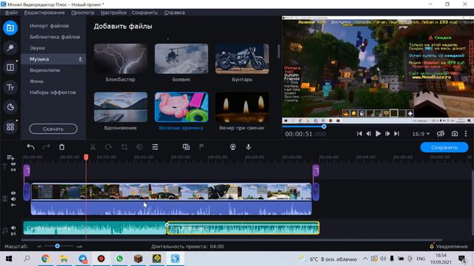Select the Вечер при свечах music thumbnail
474x266 pixels.
pyautogui.click(x=242, y=107)
